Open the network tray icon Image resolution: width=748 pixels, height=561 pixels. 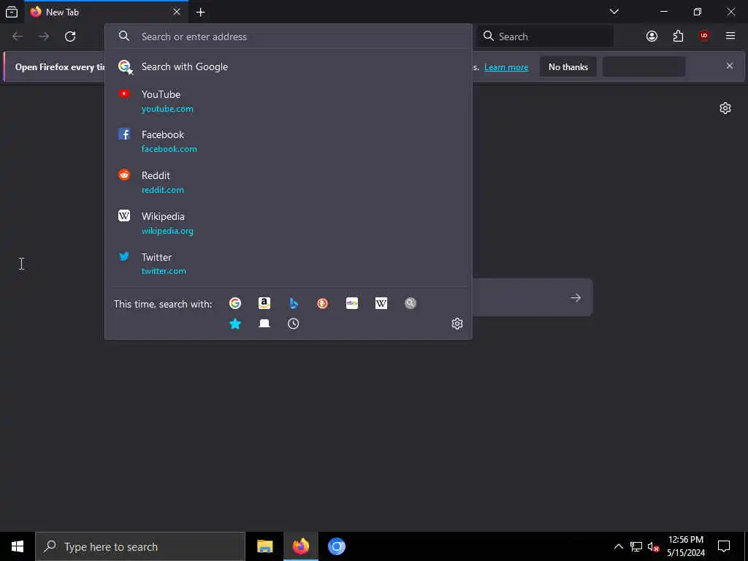[x=636, y=546]
